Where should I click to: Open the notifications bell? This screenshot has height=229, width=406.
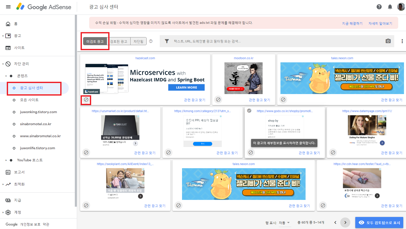point(390,7)
